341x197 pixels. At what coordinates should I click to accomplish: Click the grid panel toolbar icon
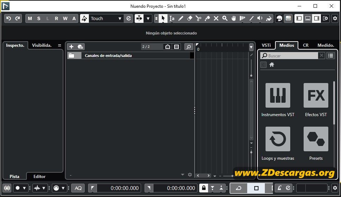pos(288,18)
